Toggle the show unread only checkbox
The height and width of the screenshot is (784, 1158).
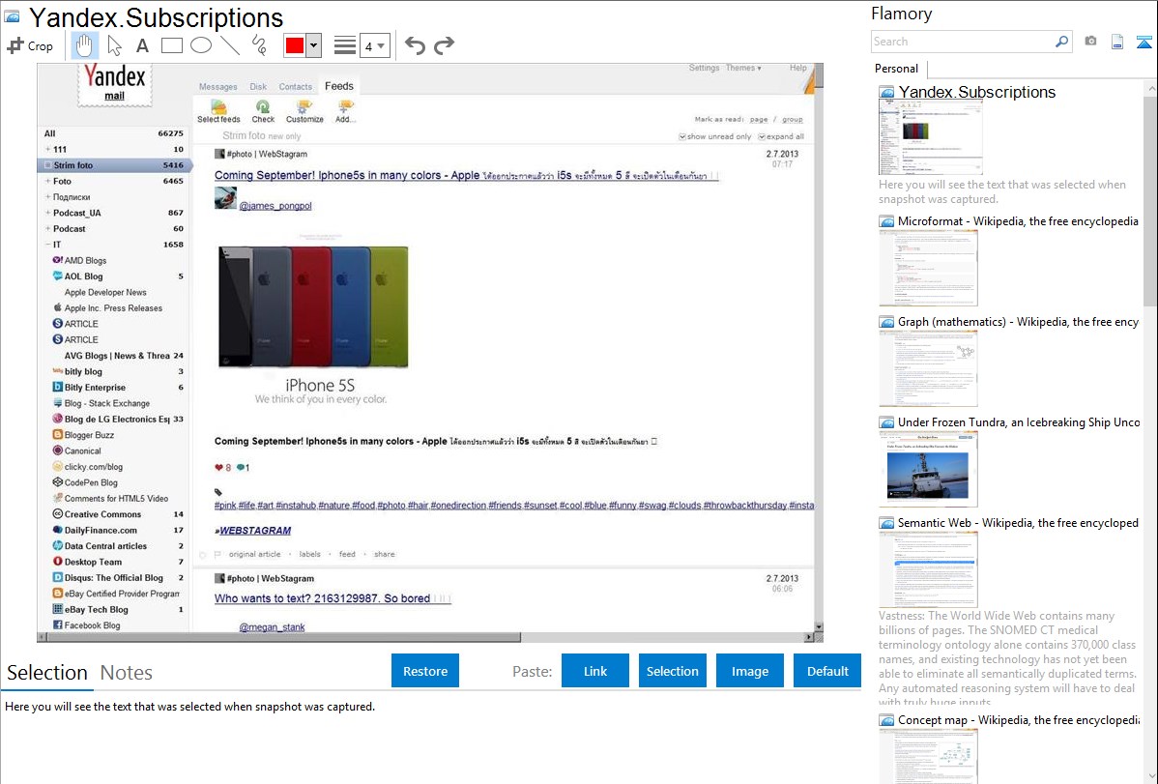pyautogui.click(x=682, y=136)
